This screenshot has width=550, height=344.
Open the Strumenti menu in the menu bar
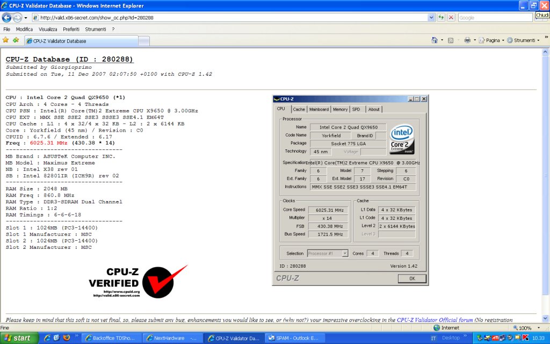96,29
